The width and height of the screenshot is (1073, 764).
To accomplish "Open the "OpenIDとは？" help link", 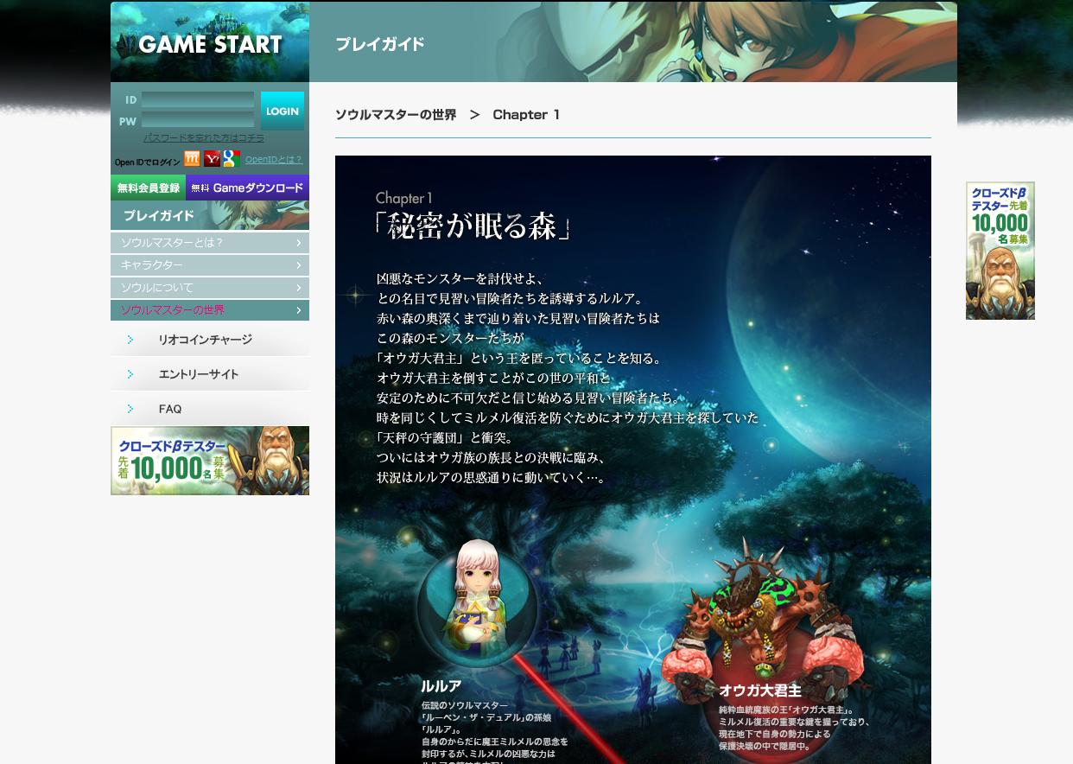I will click(274, 160).
